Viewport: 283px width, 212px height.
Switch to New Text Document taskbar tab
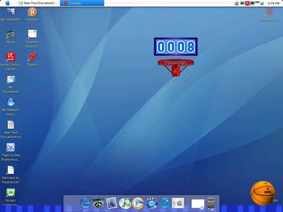pyautogui.click(x=38, y=3)
